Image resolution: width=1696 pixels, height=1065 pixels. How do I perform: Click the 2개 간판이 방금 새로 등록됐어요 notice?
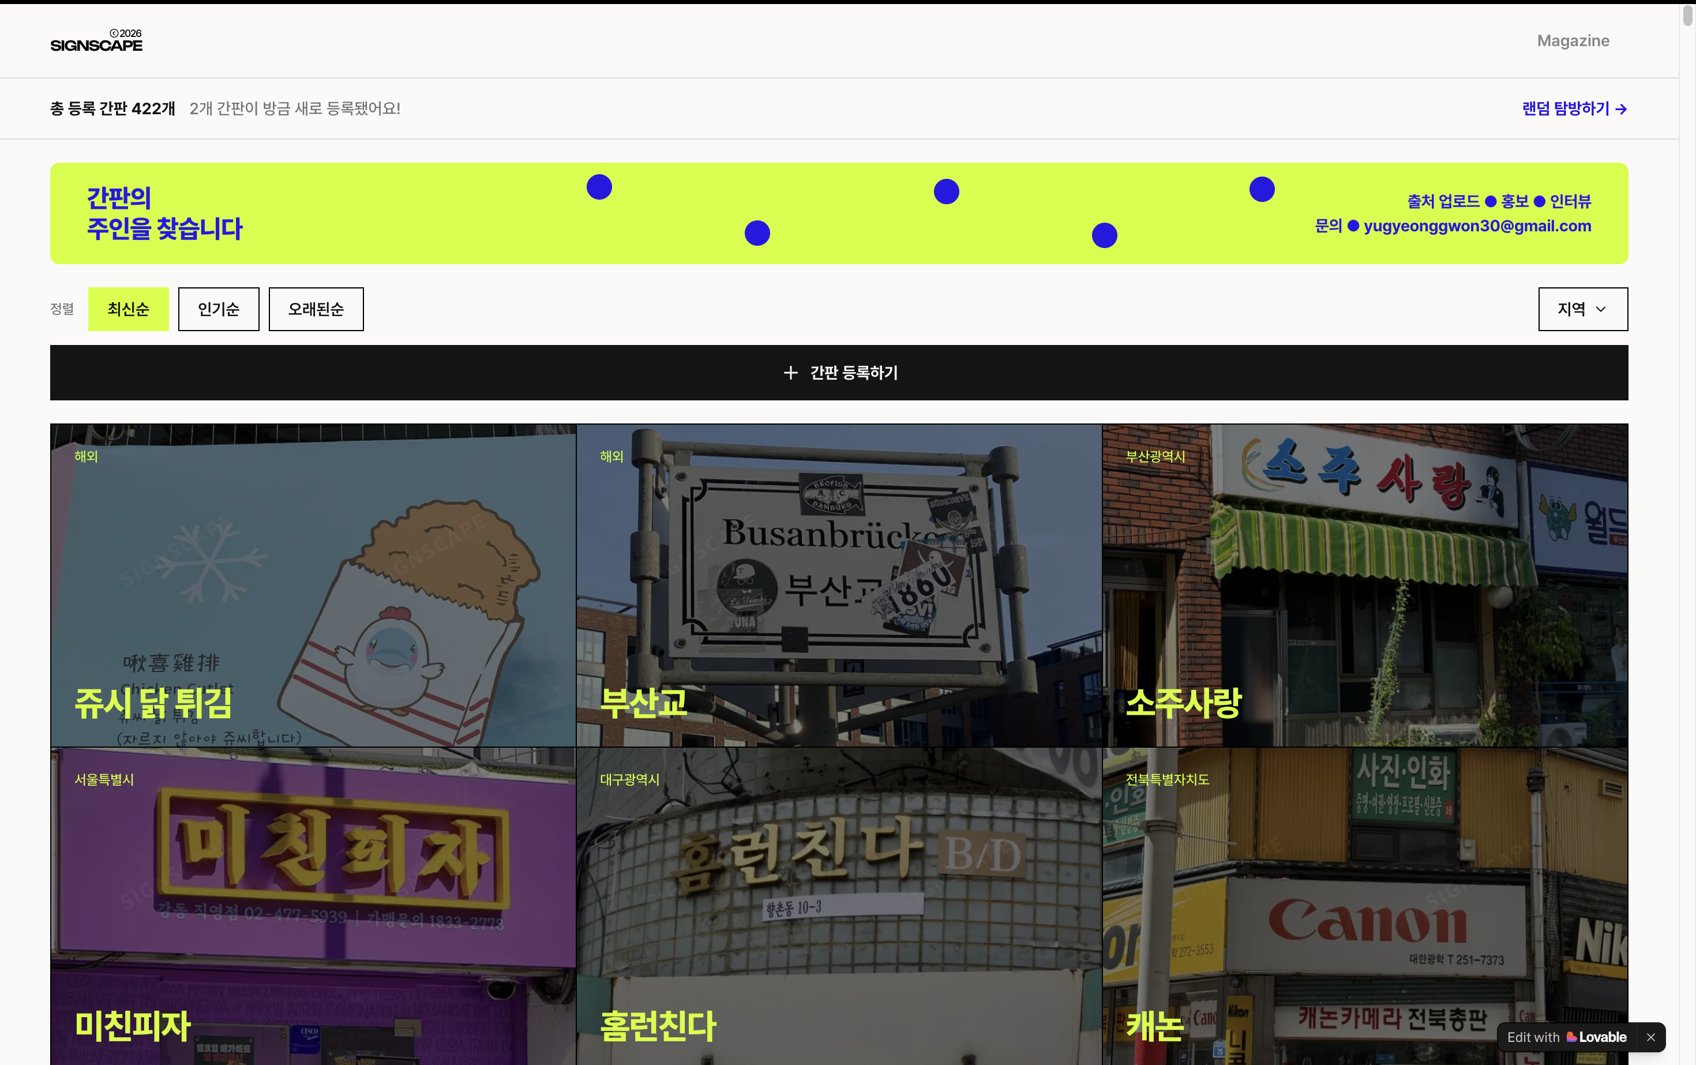point(295,108)
